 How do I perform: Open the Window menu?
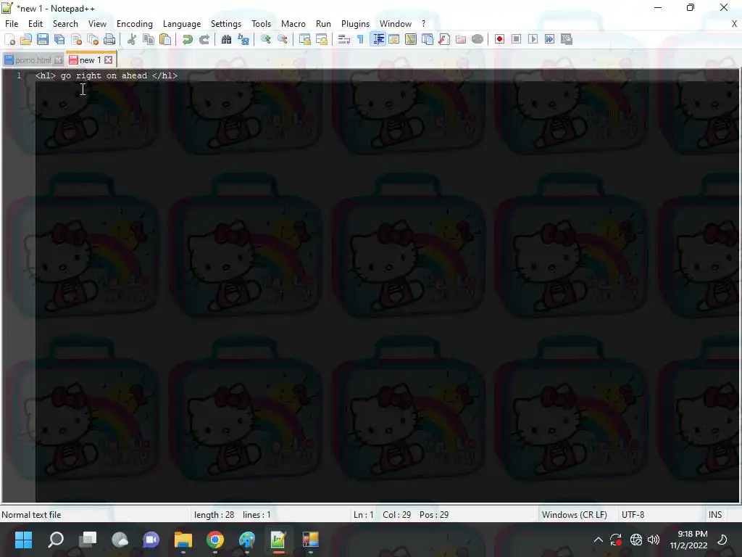(x=396, y=24)
